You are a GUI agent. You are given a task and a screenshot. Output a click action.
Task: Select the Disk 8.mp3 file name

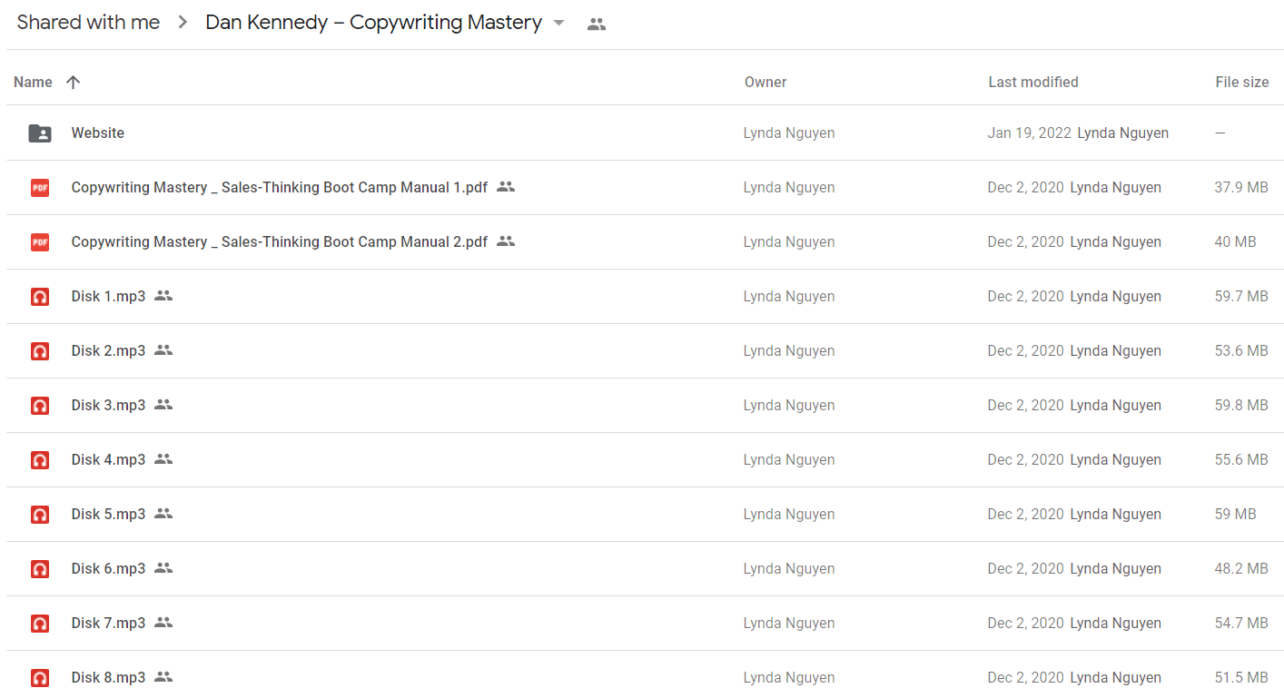[108, 677]
